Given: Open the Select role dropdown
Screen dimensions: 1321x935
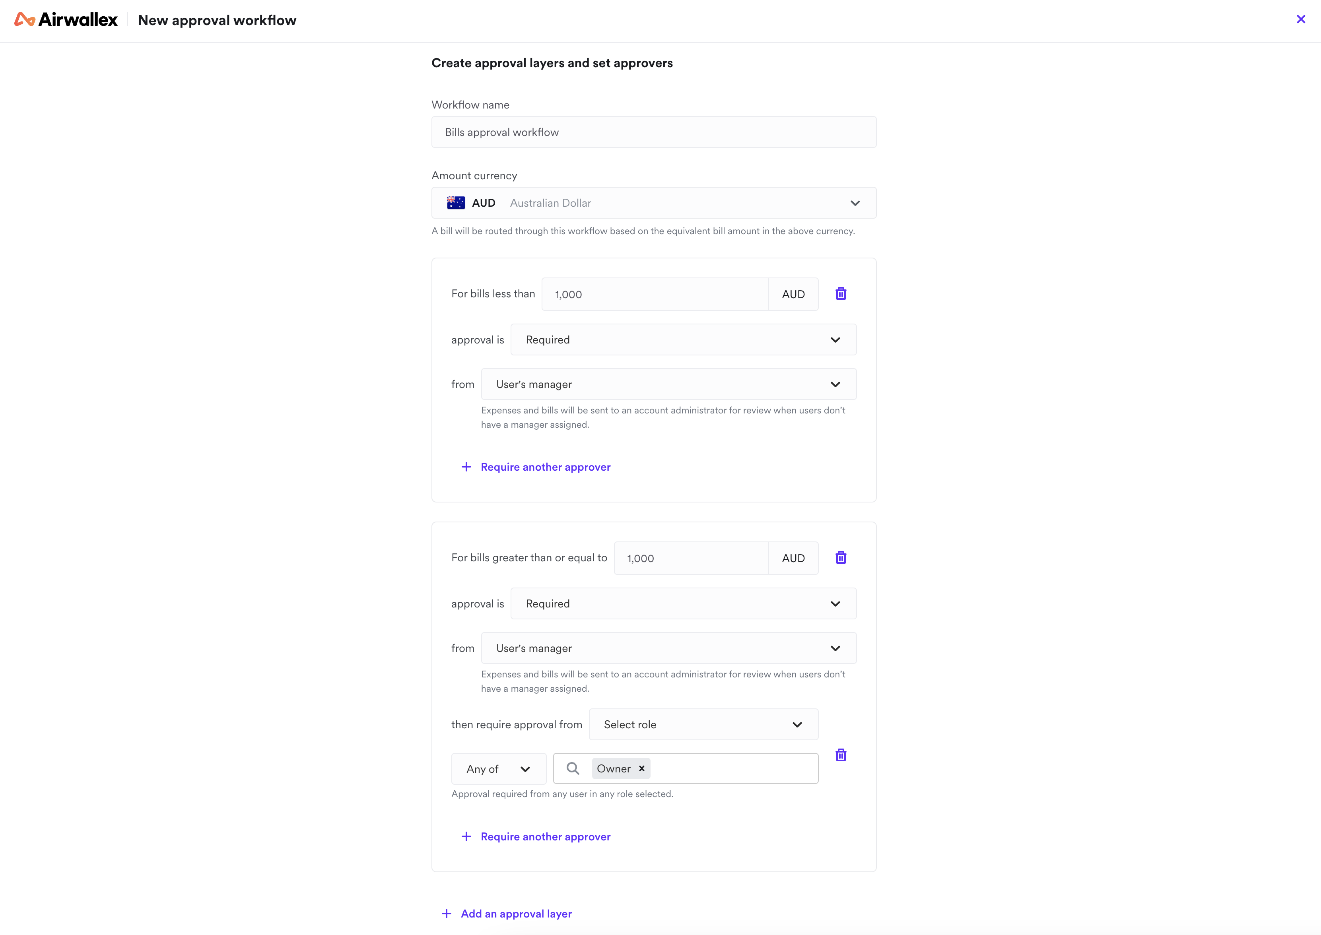Looking at the screenshot, I should point(703,724).
